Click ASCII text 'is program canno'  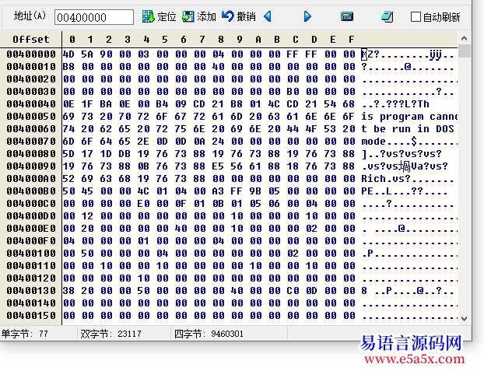click(410, 116)
